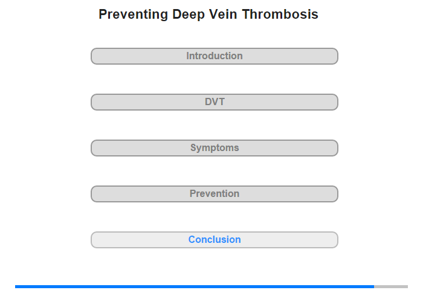This screenshot has height=290, width=423.
Task: Click the highlighted Conclusion button
Action: click(x=215, y=240)
